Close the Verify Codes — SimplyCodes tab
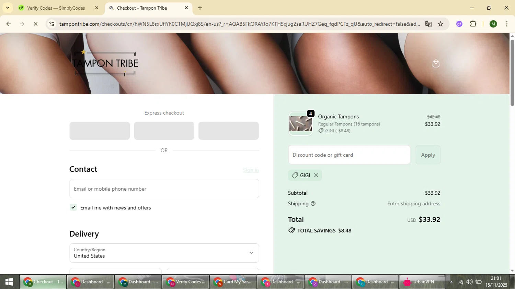The height and width of the screenshot is (289, 515). (96, 8)
